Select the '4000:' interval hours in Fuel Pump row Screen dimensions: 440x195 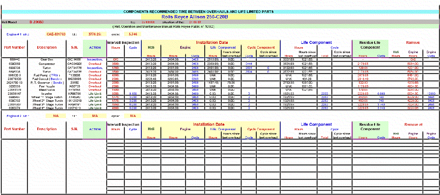pyautogui.click(x=115, y=76)
